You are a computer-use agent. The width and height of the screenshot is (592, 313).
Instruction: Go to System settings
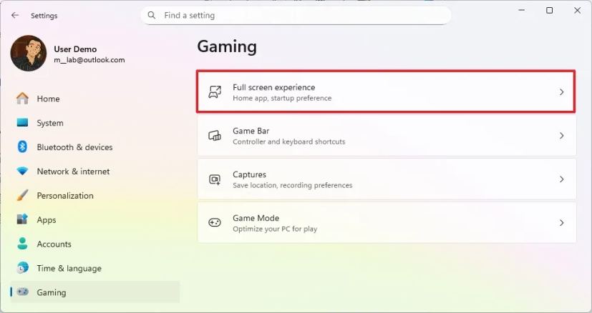95,123
